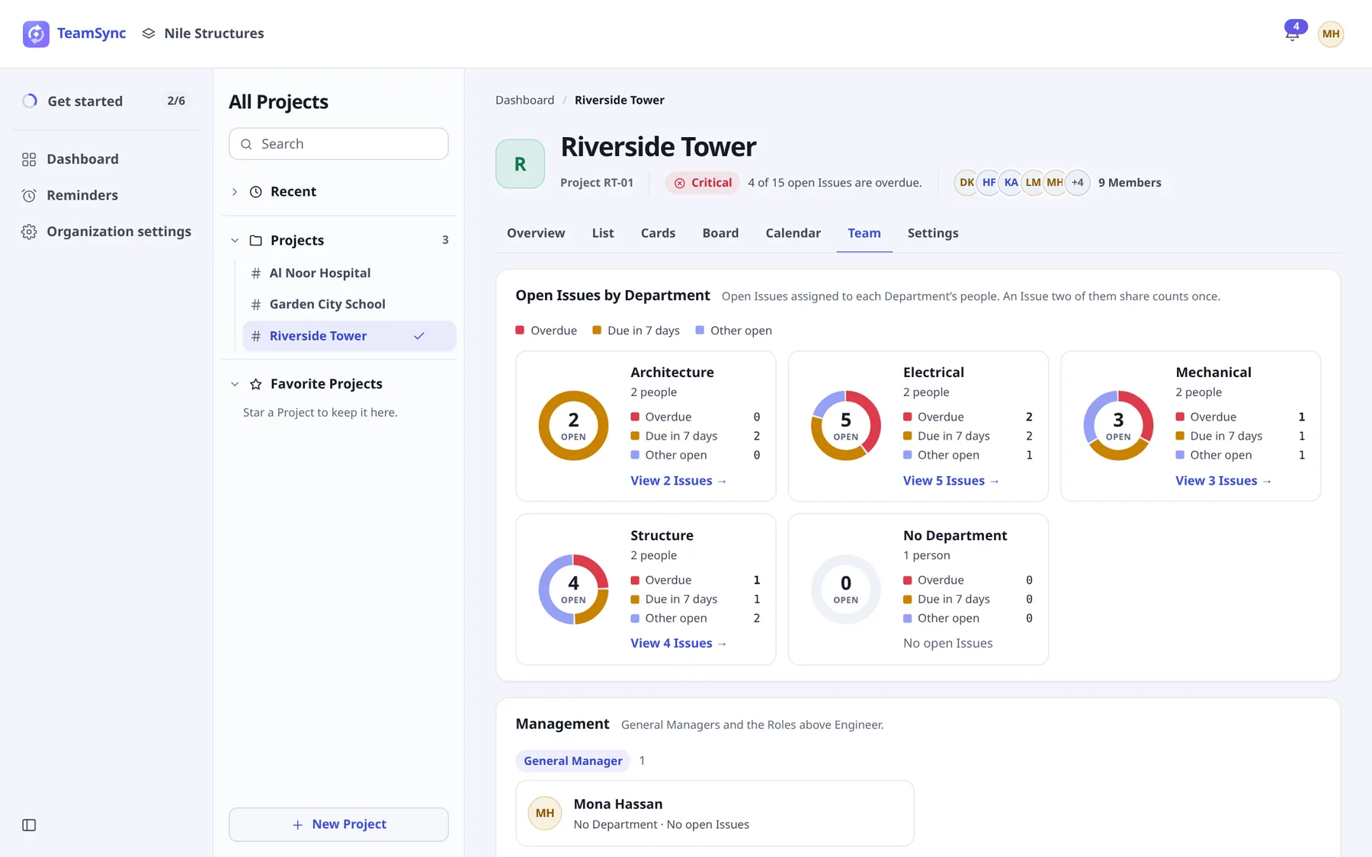Click the 9 Members label
1372x857 pixels.
1130,183
